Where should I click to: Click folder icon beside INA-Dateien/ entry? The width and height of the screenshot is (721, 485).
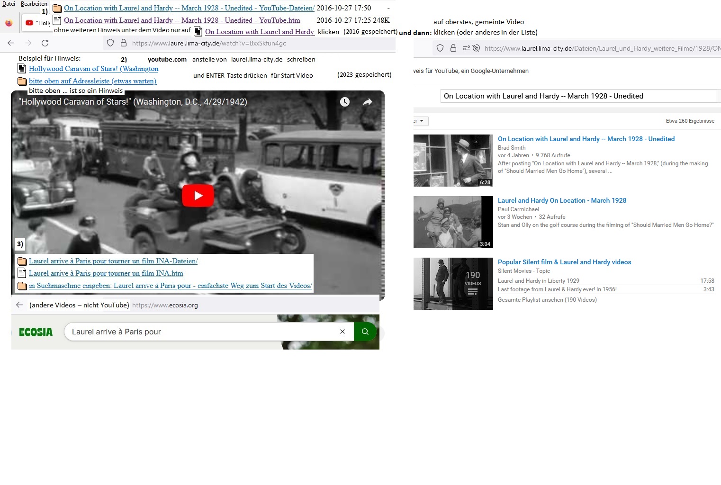click(22, 261)
